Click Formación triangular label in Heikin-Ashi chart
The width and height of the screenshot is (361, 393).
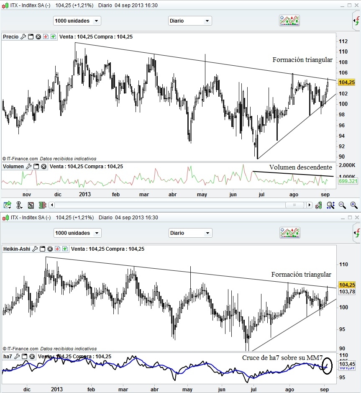301,275
